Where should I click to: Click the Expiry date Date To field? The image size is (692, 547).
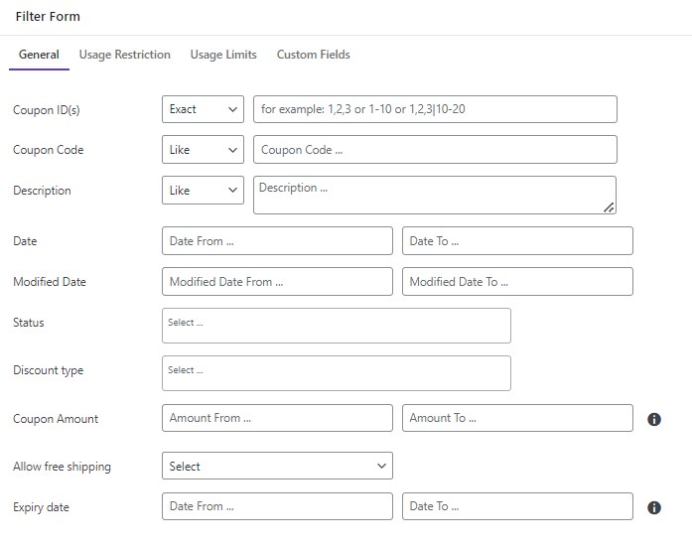coord(517,506)
